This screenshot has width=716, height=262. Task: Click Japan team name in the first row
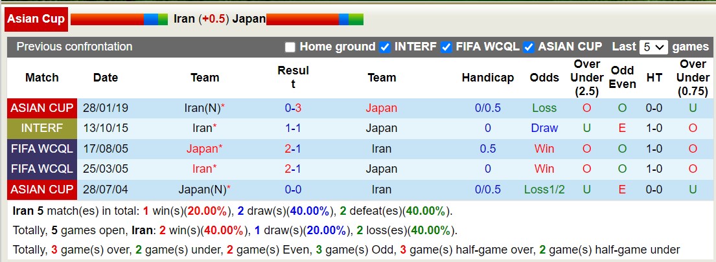tap(382, 108)
